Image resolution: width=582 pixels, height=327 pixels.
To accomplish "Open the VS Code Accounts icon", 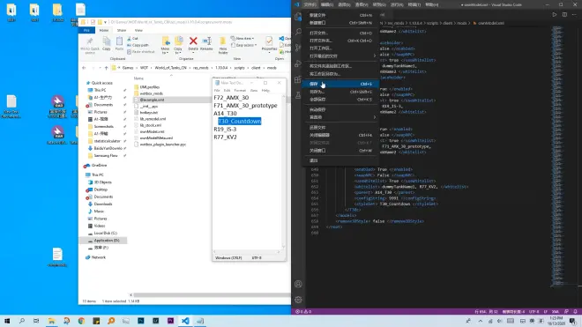I will pyautogui.click(x=298, y=285).
